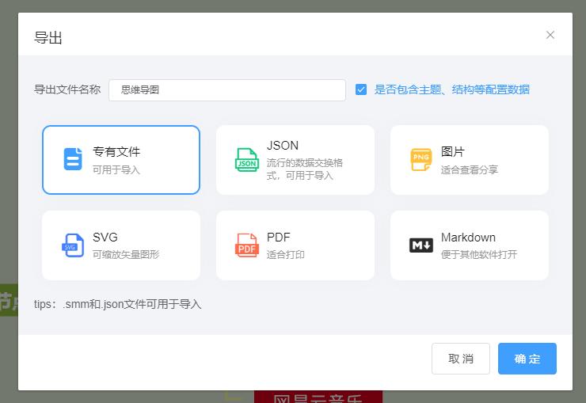586x403 pixels.
Task: Click the blue SVG file icon
Action: pyautogui.click(x=73, y=245)
